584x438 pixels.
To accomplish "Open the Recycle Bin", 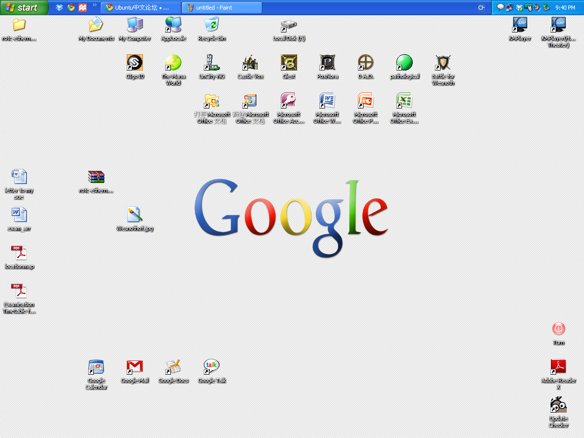I will pos(211,25).
